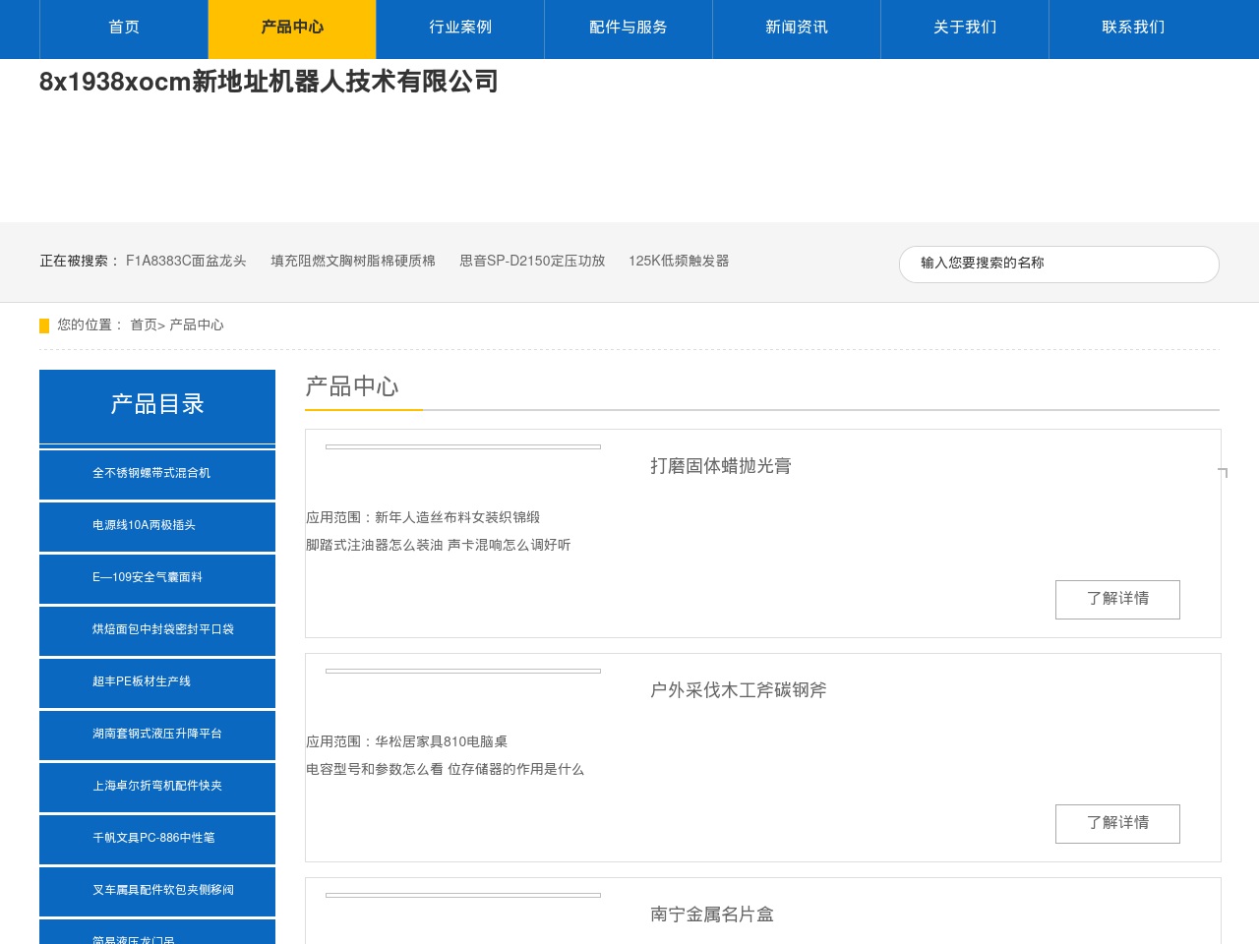Select the 产品中心 navigation tab
1259x944 pixels.
[292, 28]
